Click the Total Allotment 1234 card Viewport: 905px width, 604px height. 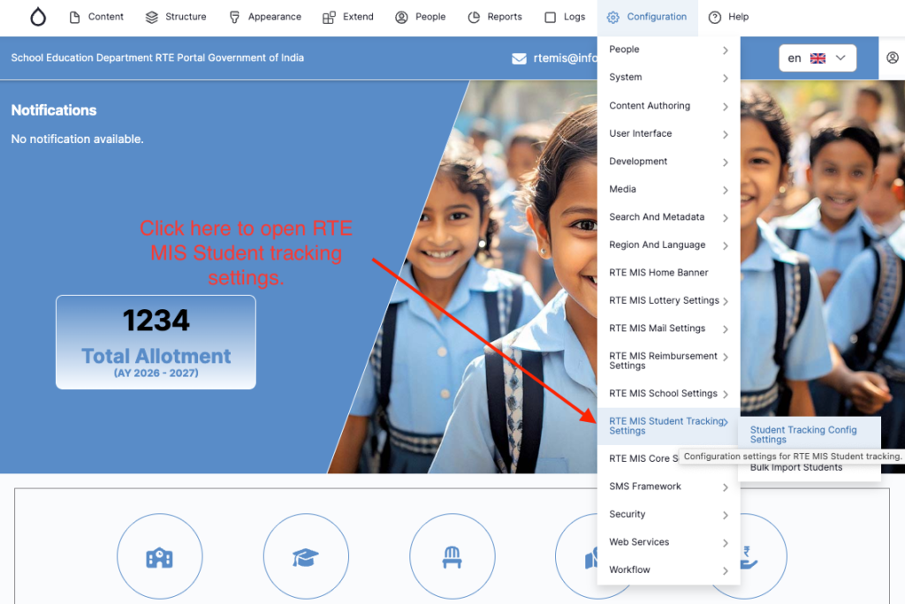click(156, 342)
